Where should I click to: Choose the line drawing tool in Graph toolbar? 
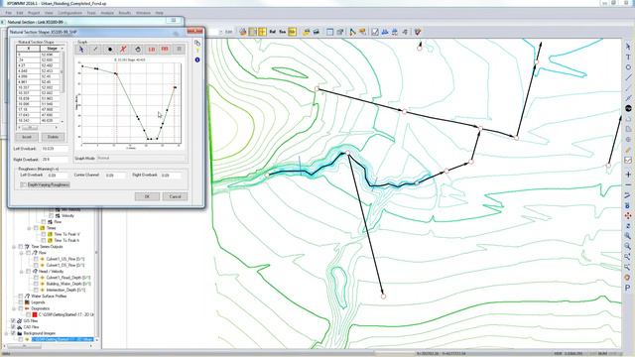[x=95, y=50]
